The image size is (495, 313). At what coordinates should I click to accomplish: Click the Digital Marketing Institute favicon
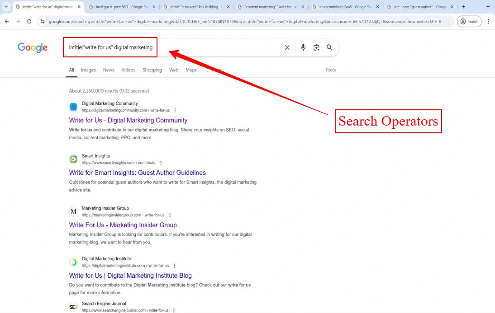pos(73,262)
